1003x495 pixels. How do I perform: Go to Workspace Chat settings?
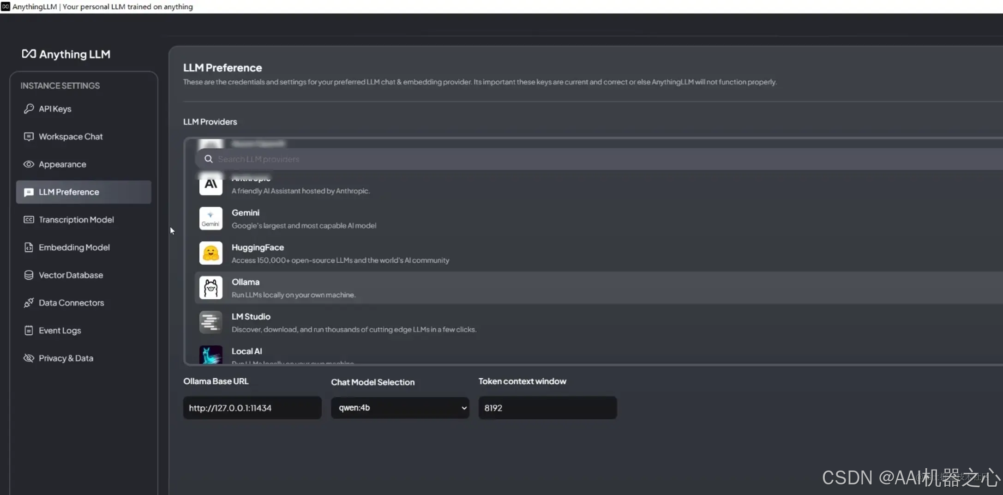(x=84, y=136)
